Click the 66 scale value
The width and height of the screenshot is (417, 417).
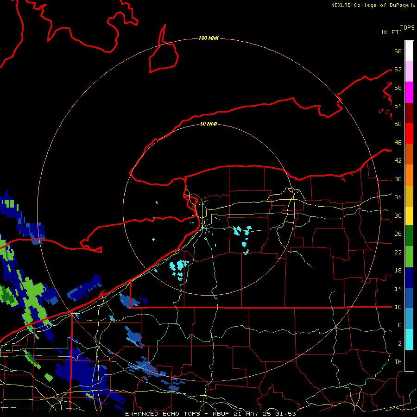pyautogui.click(x=398, y=51)
